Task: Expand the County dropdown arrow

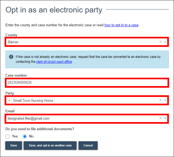Action: pos(165,42)
